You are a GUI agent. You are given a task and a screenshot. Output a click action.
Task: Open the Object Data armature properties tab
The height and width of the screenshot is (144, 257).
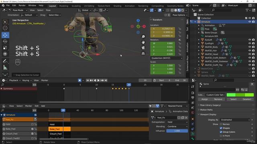click(x=193, y=134)
